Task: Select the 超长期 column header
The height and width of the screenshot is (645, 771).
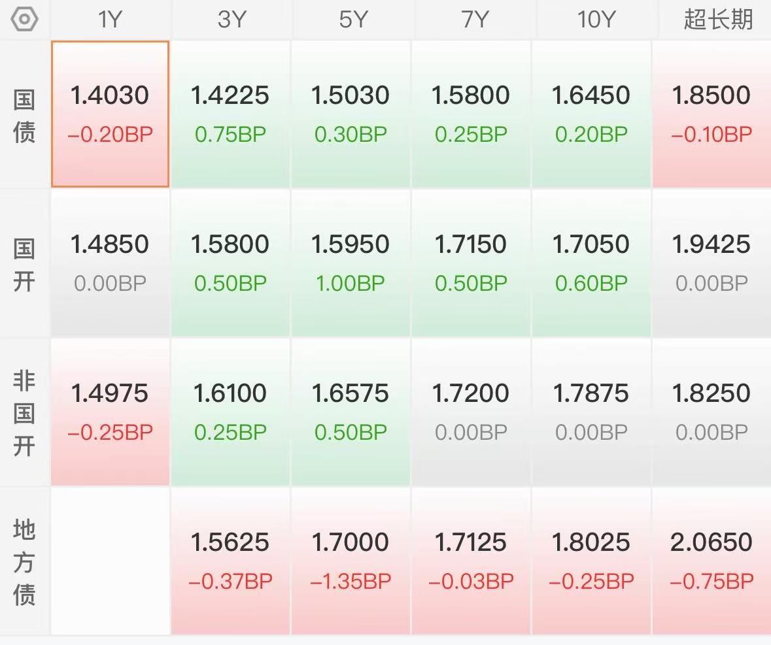Action: coord(716,20)
